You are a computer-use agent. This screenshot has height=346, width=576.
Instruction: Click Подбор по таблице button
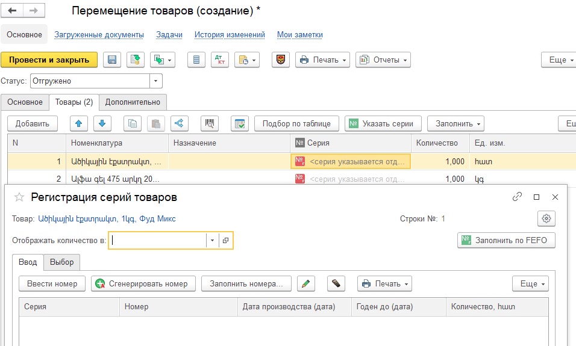click(297, 123)
